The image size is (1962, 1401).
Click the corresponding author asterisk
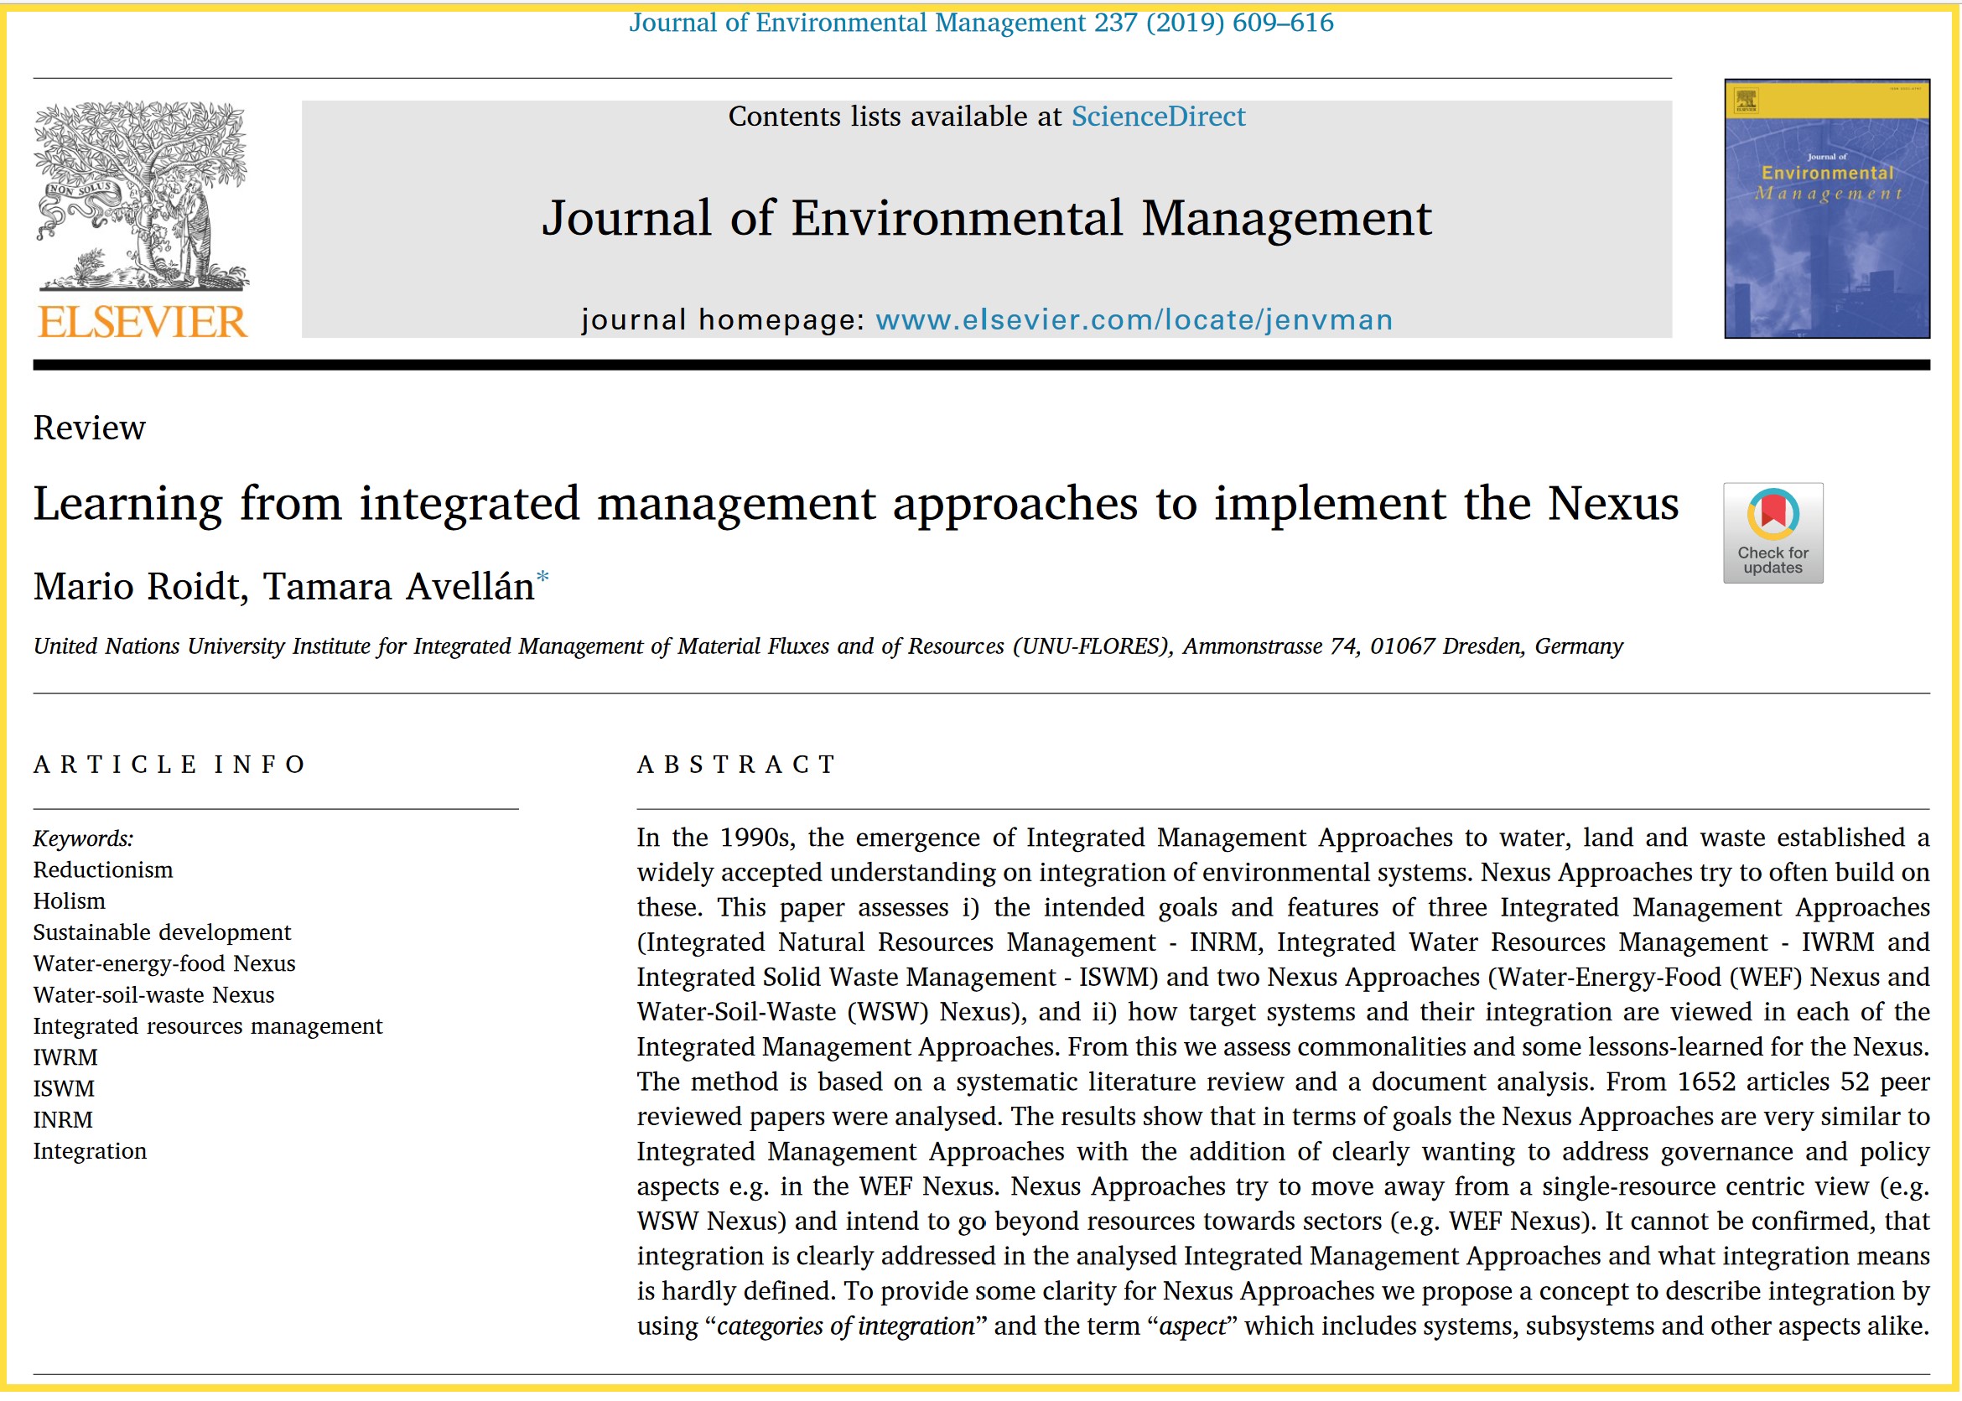point(542,576)
